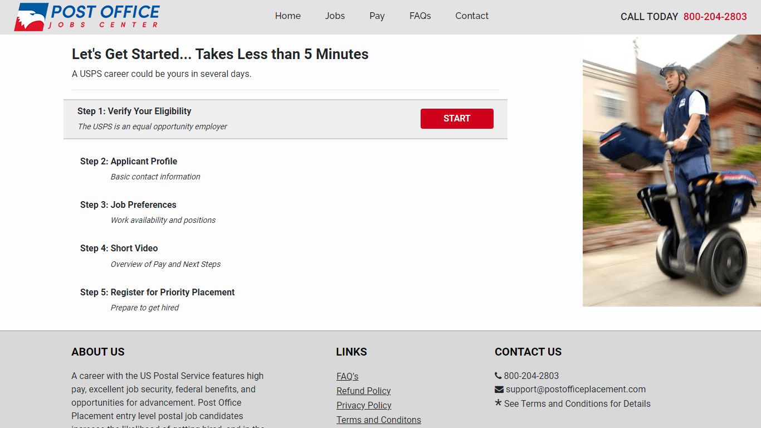This screenshot has height=428, width=761.
Task: Call the header number 800-204-2803
Action: (x=715, y=17)
